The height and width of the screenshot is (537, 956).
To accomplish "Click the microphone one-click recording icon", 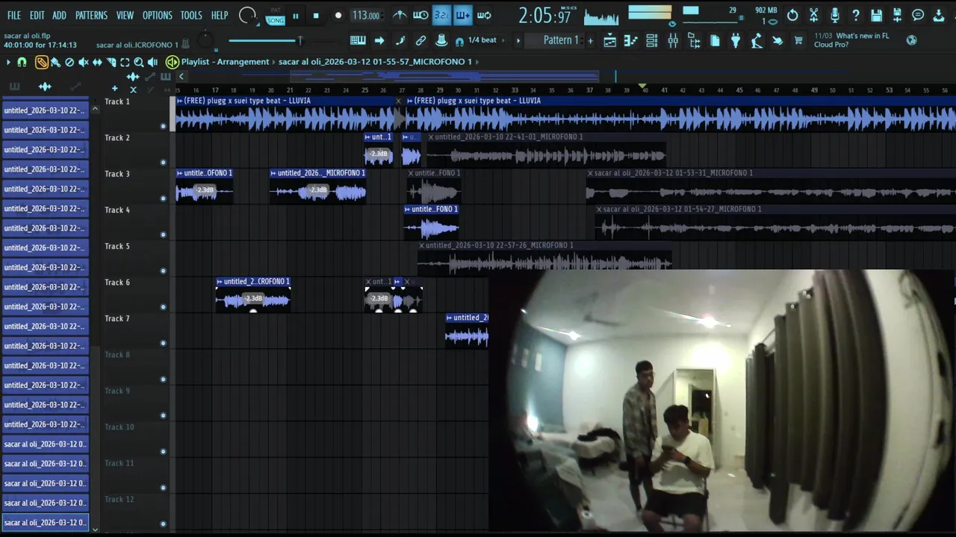I will [835, 15].
